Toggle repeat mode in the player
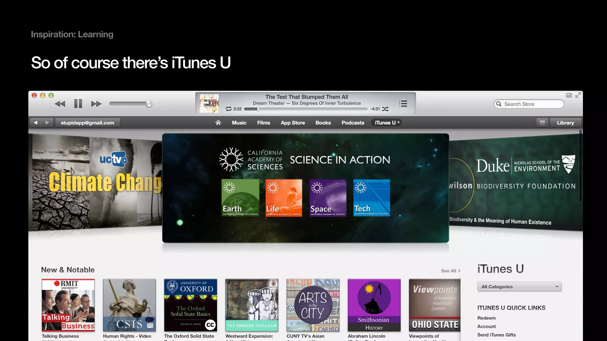Screen dimensions: 607x341 [229, 109]
